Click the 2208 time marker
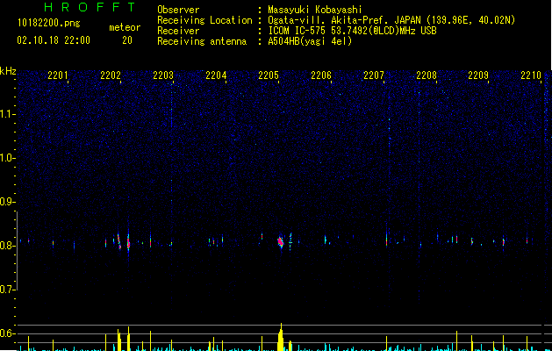Viewport: 552px width, 351px height. (x=427, y=75)
